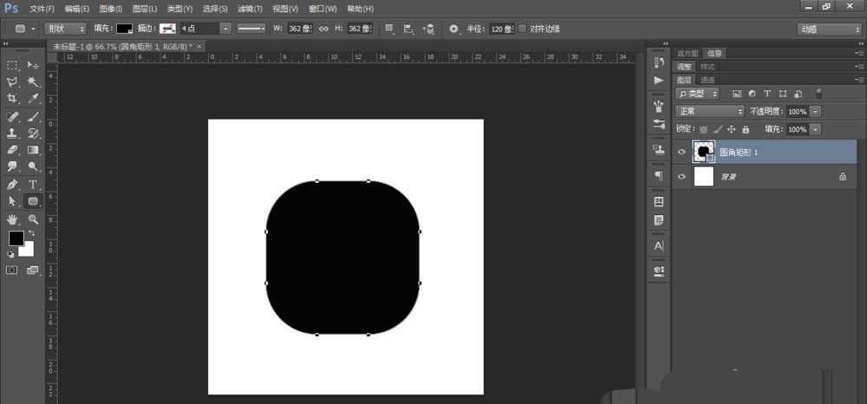Image resolution: width=867 pixels, height=404 pixels.
Task: Click the 填充 fill color swatch
Action: pos(125,29)
